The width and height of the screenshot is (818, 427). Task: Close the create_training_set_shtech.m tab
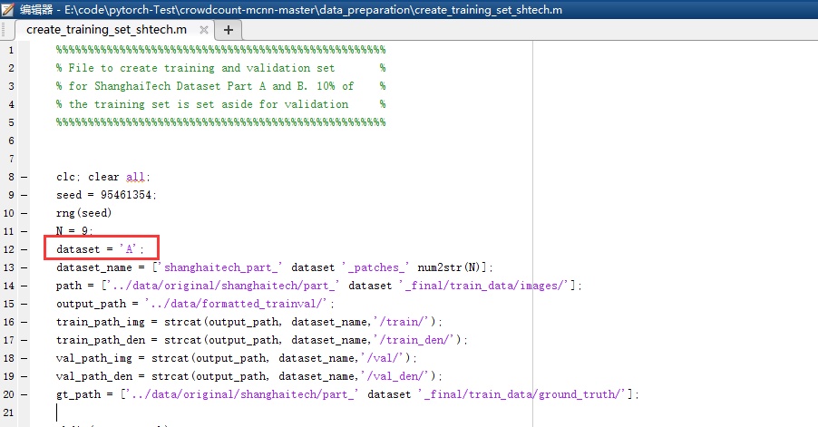[204, 30]
